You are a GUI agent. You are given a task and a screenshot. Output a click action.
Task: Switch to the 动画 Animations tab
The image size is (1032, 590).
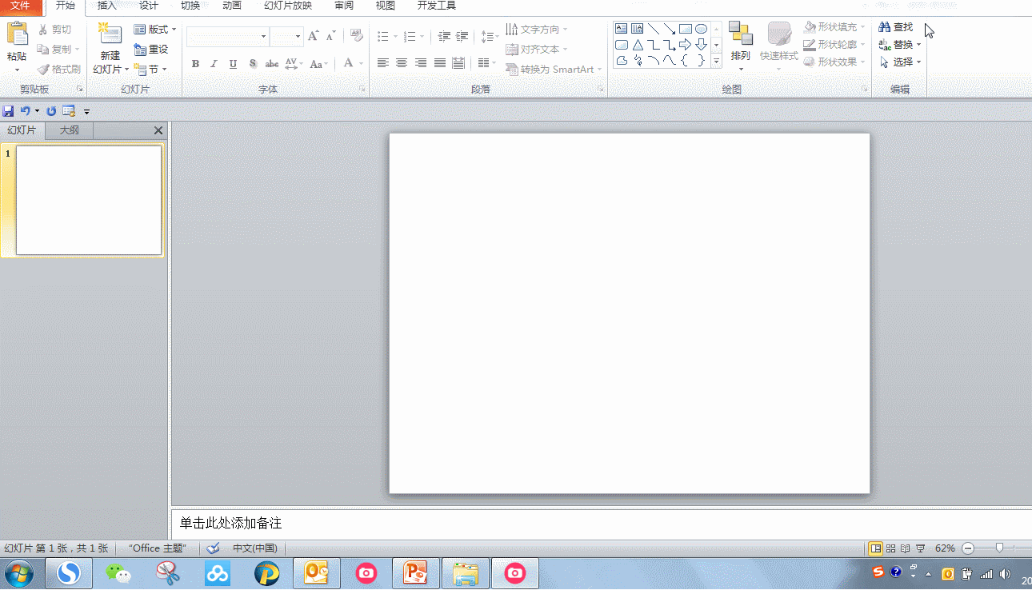(x=231, y=6)
